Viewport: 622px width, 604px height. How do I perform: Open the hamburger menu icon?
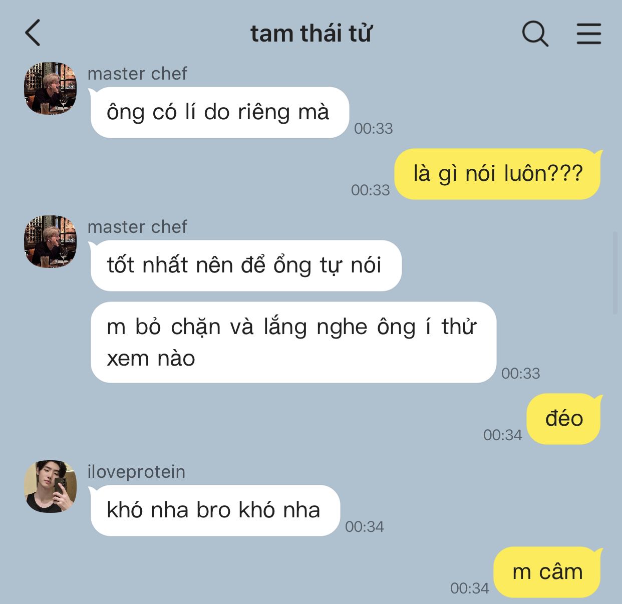click(588, 34)
